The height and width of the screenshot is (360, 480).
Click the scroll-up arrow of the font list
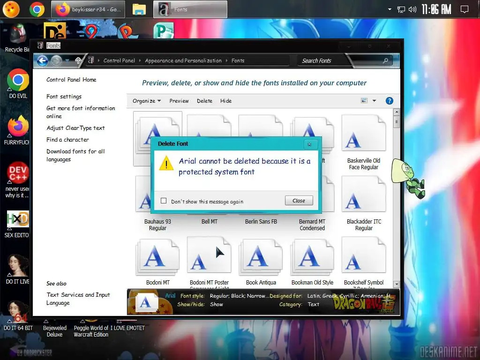397,112
